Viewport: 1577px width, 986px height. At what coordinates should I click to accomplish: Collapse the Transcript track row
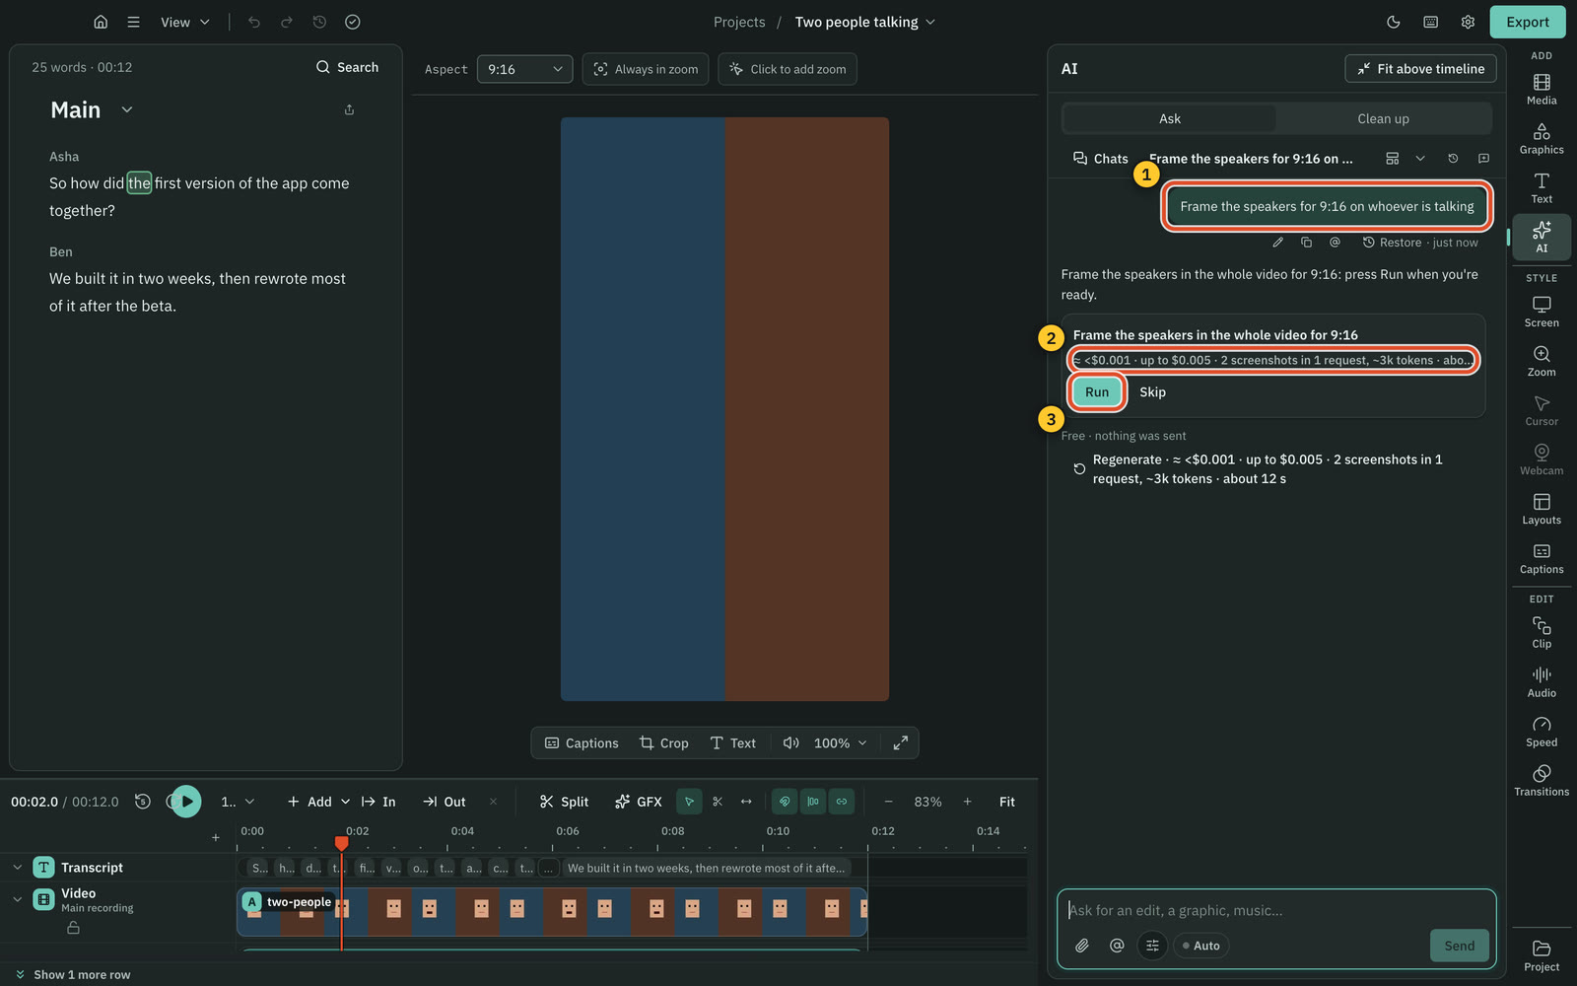[17, 868]
